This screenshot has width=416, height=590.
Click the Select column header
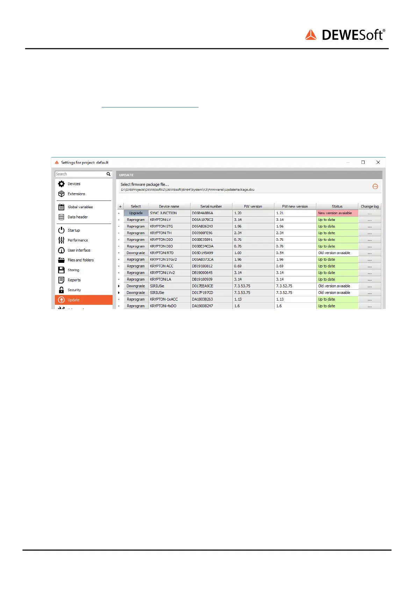pyautogui.click(x=136, y=206)
